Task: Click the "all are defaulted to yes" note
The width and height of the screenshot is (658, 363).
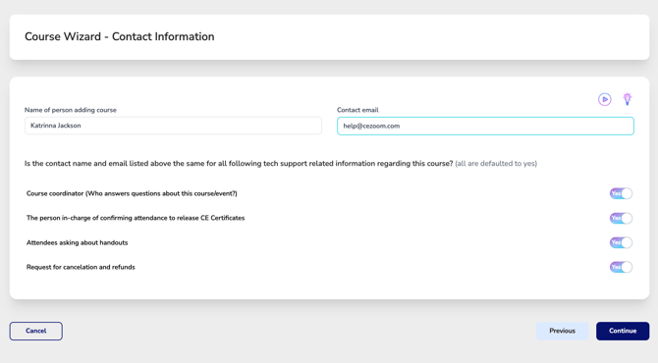Action: click(496, 164)
